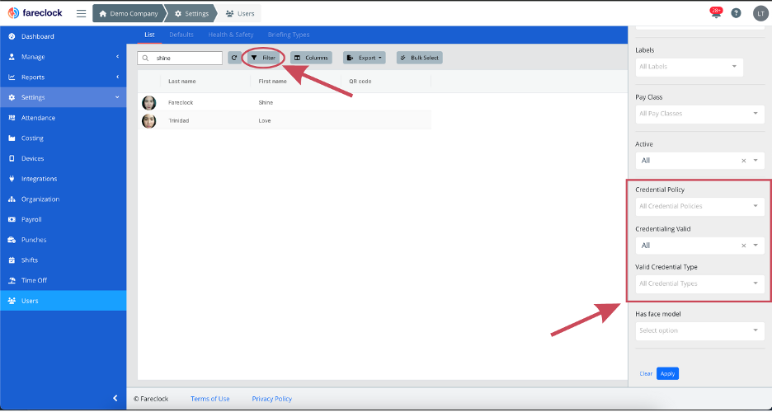Open the Credentialing Valid dropdown
Image resolution: width=772 pixels, height=412 pixels.
tap(699, 246)
